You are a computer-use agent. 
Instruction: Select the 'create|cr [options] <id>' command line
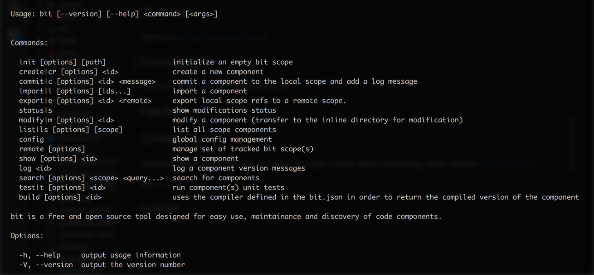[x=69, y=72]
